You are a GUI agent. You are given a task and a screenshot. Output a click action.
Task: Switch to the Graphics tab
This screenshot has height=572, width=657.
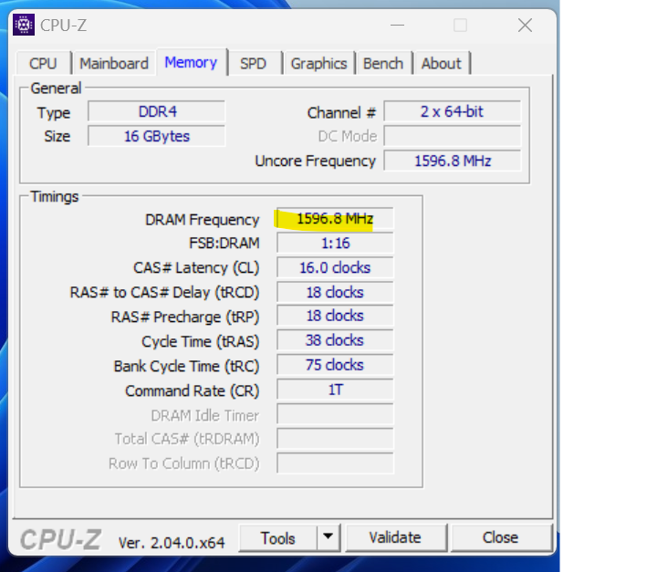tap(318, 64)
